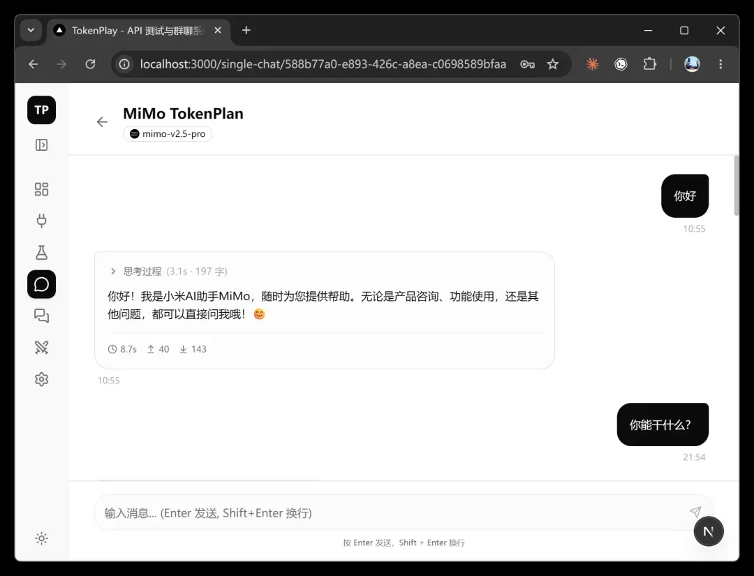Viewport: 754px width, 576px height.
Task: Click the localhost URL address bar
Action: [323, 64]
